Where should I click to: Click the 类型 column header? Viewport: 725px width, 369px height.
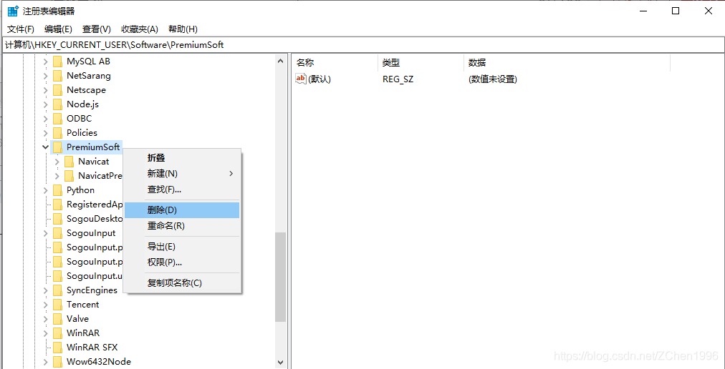pyautogui.click(x=421, y=63)
